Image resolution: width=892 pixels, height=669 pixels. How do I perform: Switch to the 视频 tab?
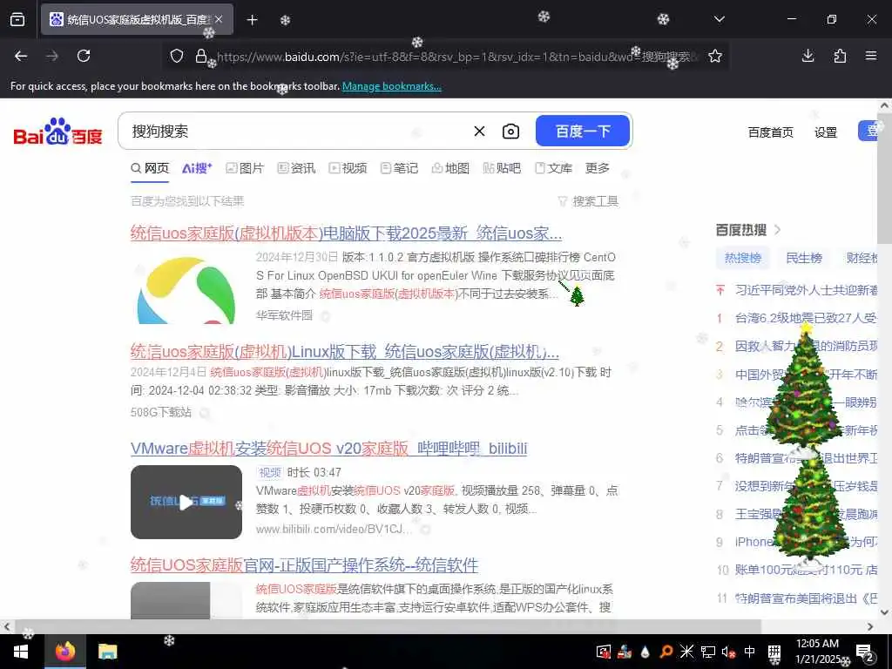tap(348, 168)
